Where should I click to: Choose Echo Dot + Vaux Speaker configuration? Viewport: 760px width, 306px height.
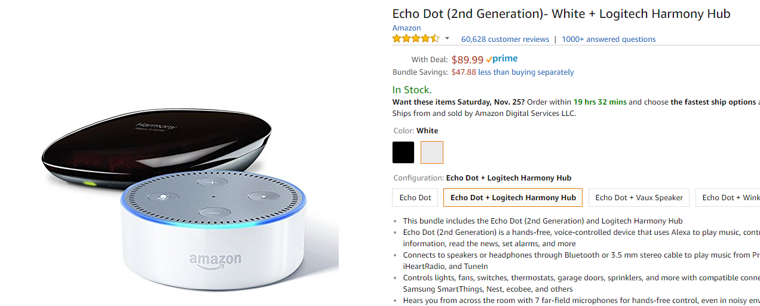tap(639, 198)
